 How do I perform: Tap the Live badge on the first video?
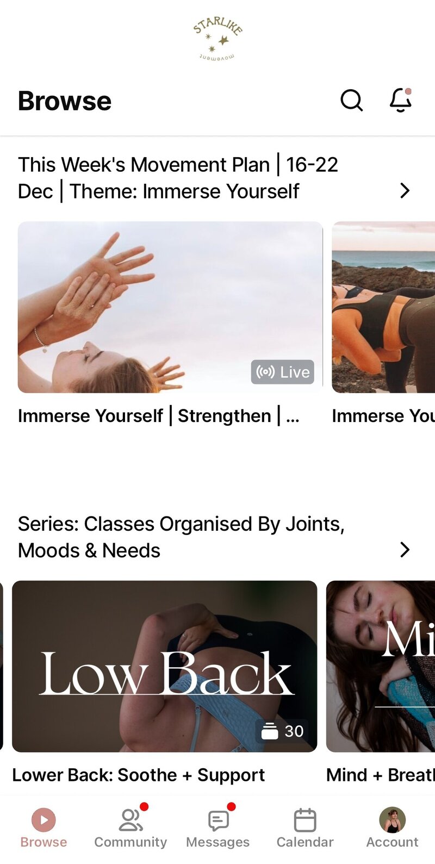[x=283, y=372]
